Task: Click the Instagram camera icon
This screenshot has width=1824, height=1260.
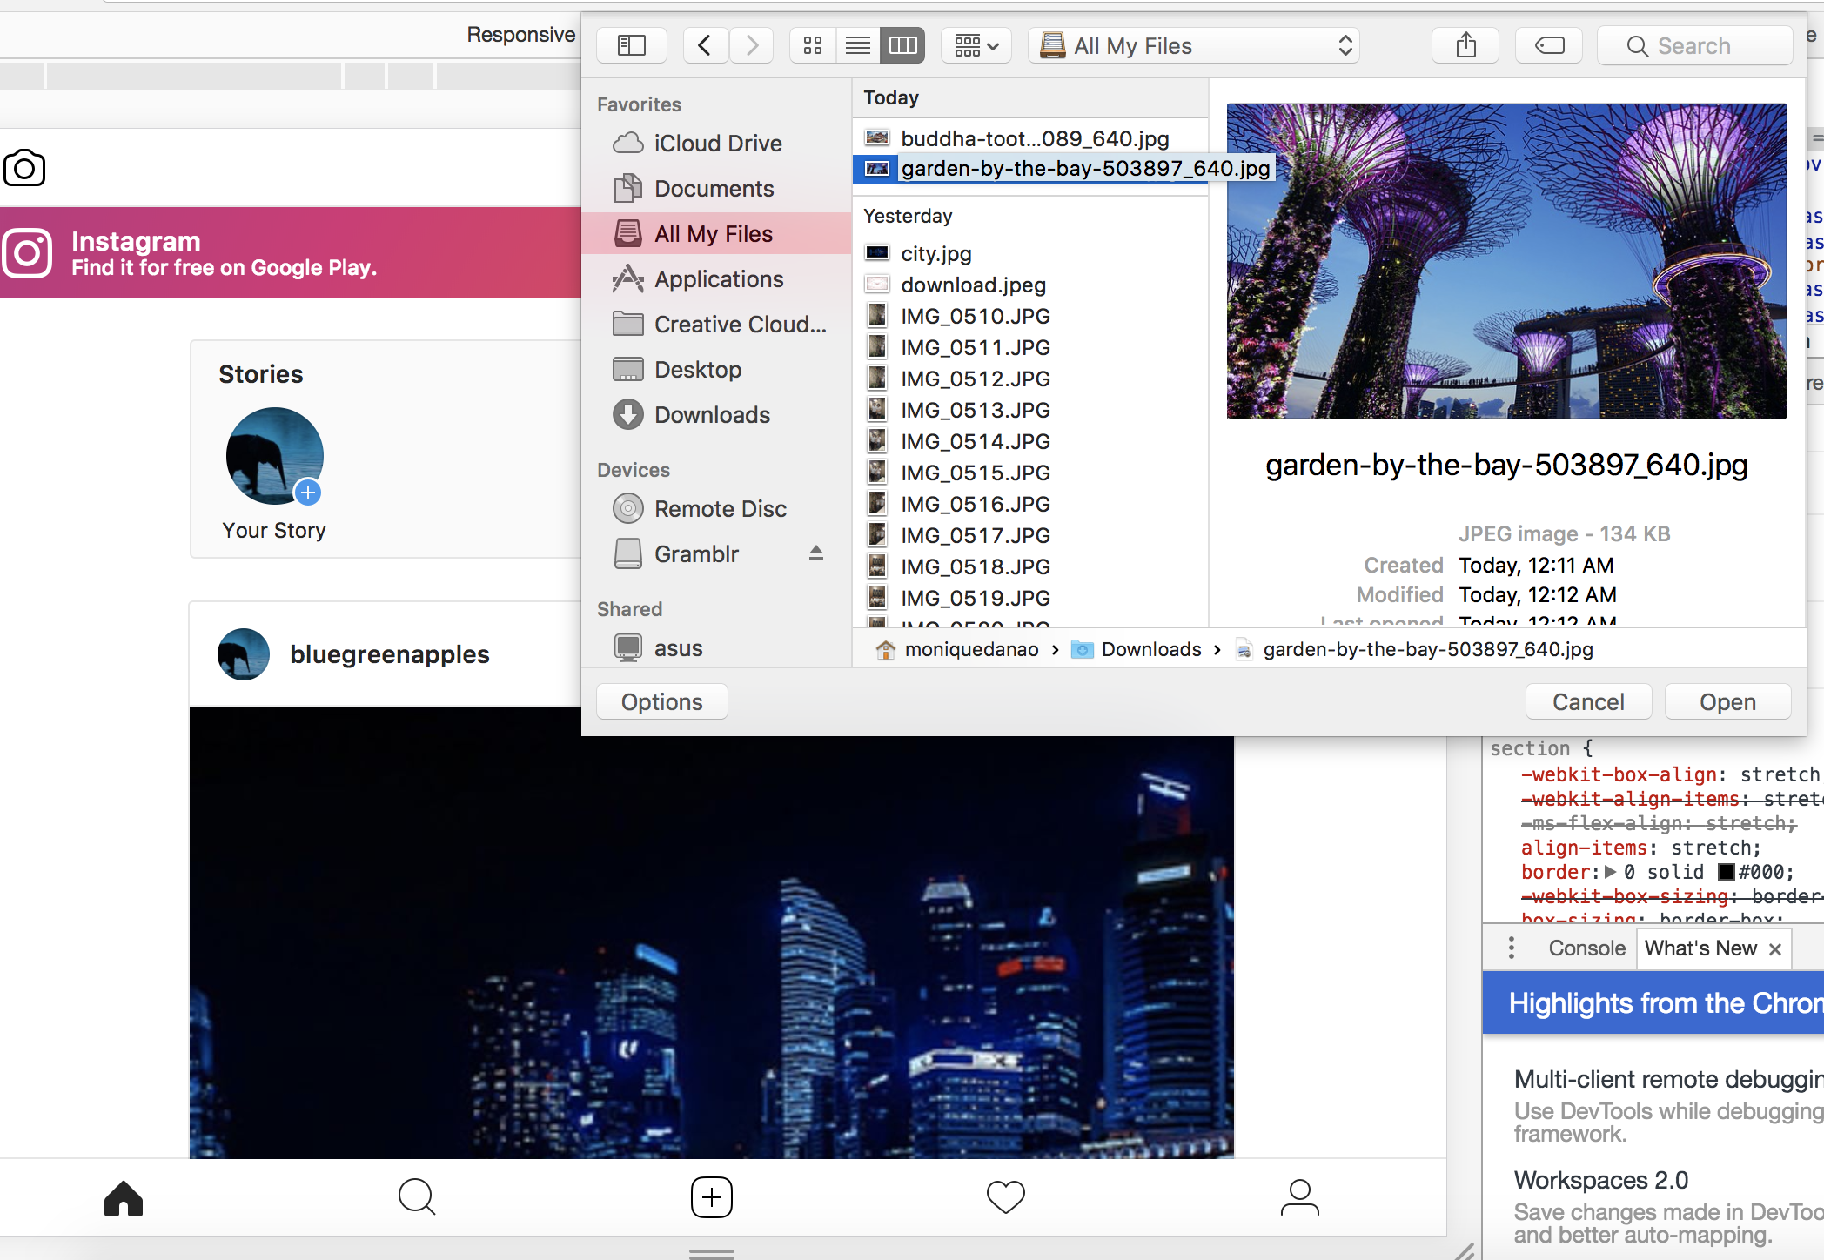Action: 24,167
